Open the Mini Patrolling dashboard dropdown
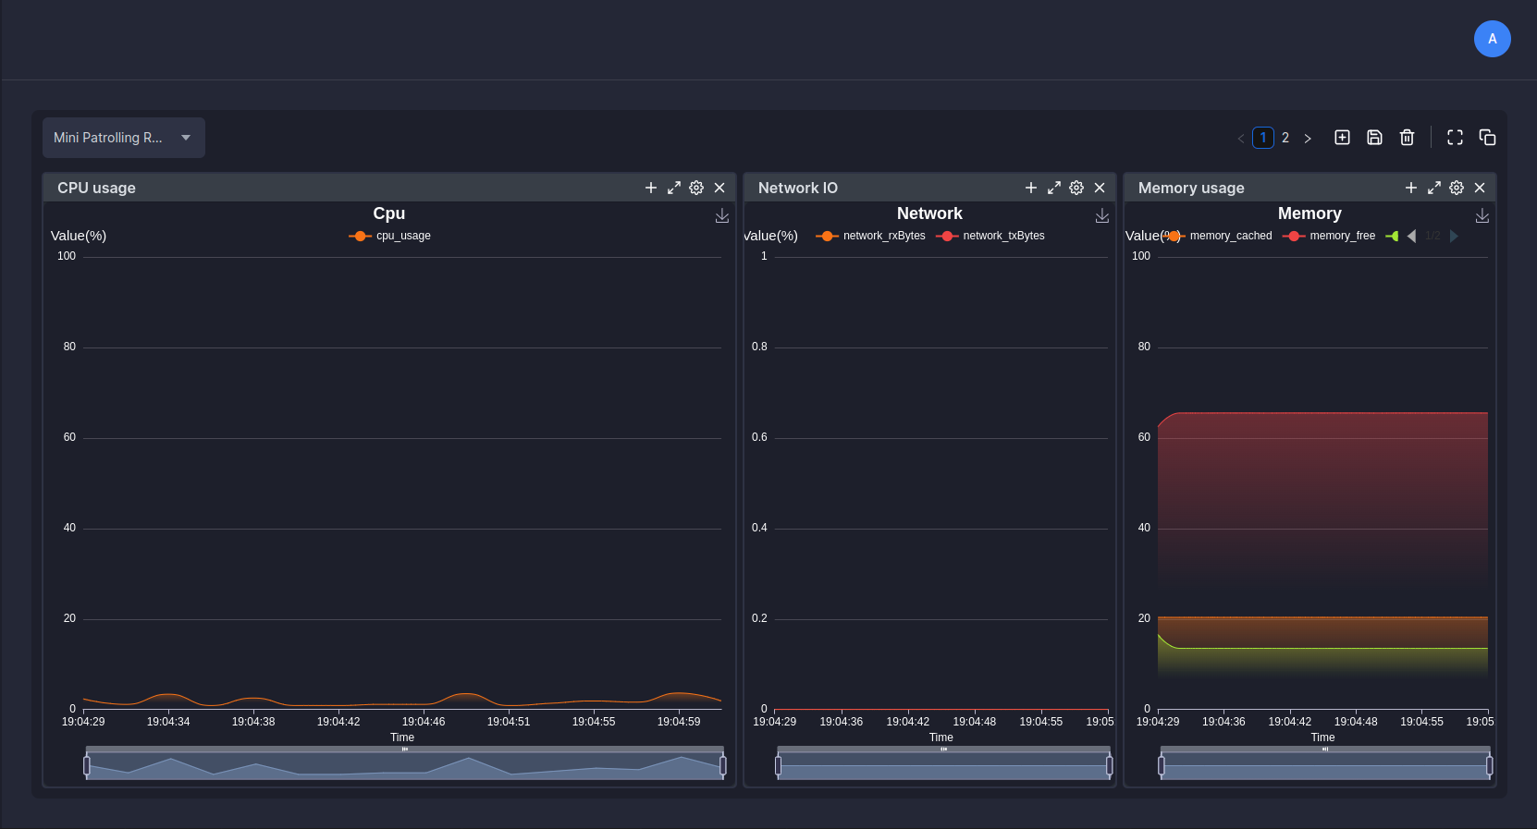 pos(123,138)
